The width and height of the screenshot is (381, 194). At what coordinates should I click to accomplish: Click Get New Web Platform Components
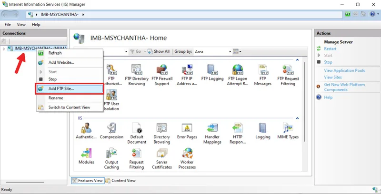(344, 87)
